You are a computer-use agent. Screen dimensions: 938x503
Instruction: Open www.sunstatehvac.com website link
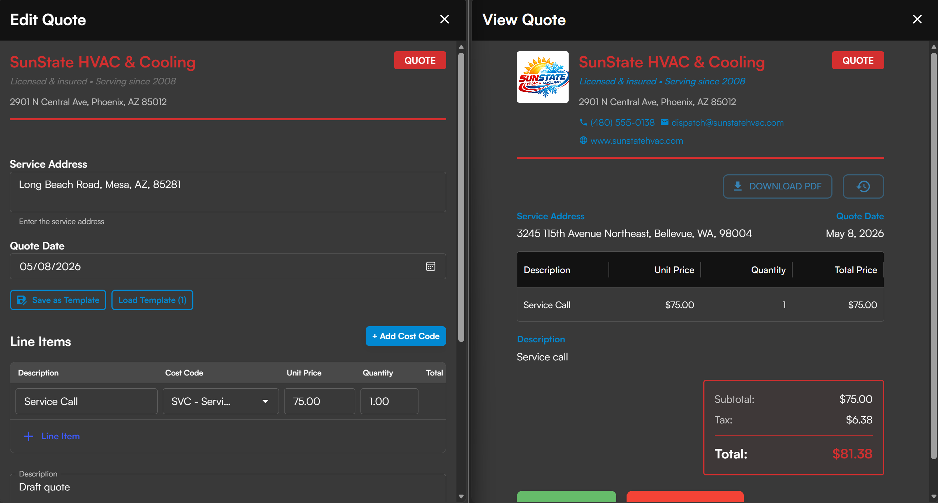click(x=637, y=140)
